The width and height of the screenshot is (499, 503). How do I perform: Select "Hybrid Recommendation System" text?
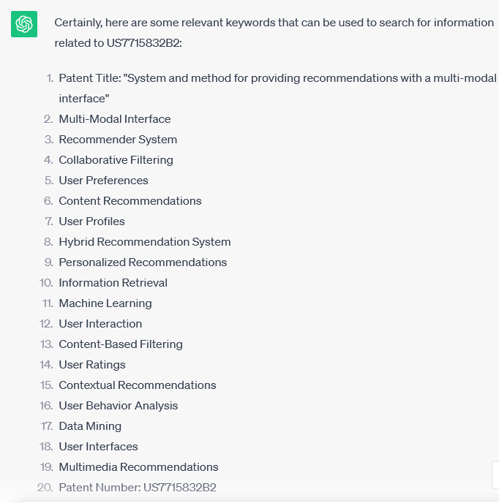pos(145,242)
